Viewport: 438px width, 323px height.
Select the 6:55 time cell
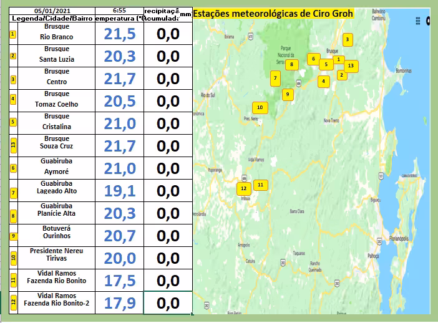[119, 11]
